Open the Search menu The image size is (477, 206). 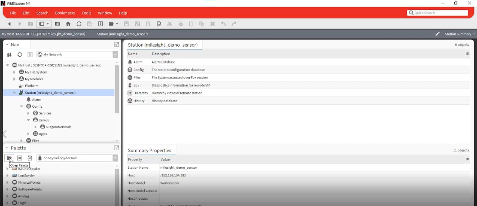click(x=42, y=13)
